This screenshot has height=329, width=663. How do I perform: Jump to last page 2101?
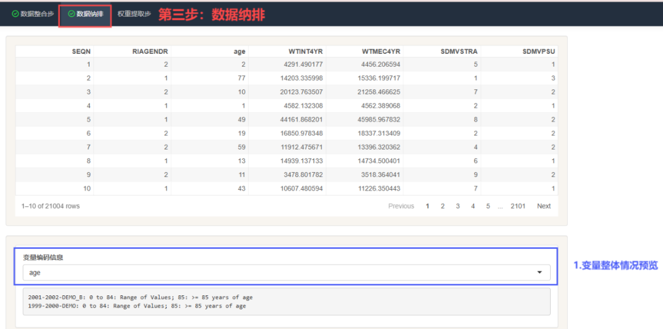click(x=518, y=206)
